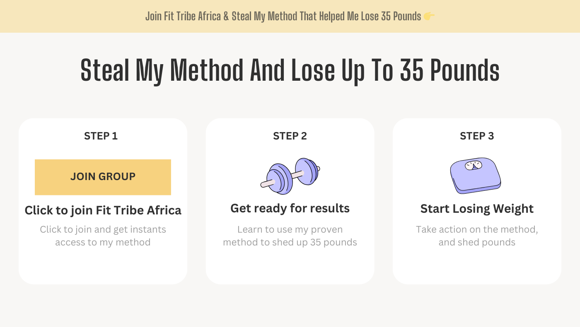The image size is (580, 327).
Task: Click the Steal My Method main headline
Action: (x=290, y=70)
